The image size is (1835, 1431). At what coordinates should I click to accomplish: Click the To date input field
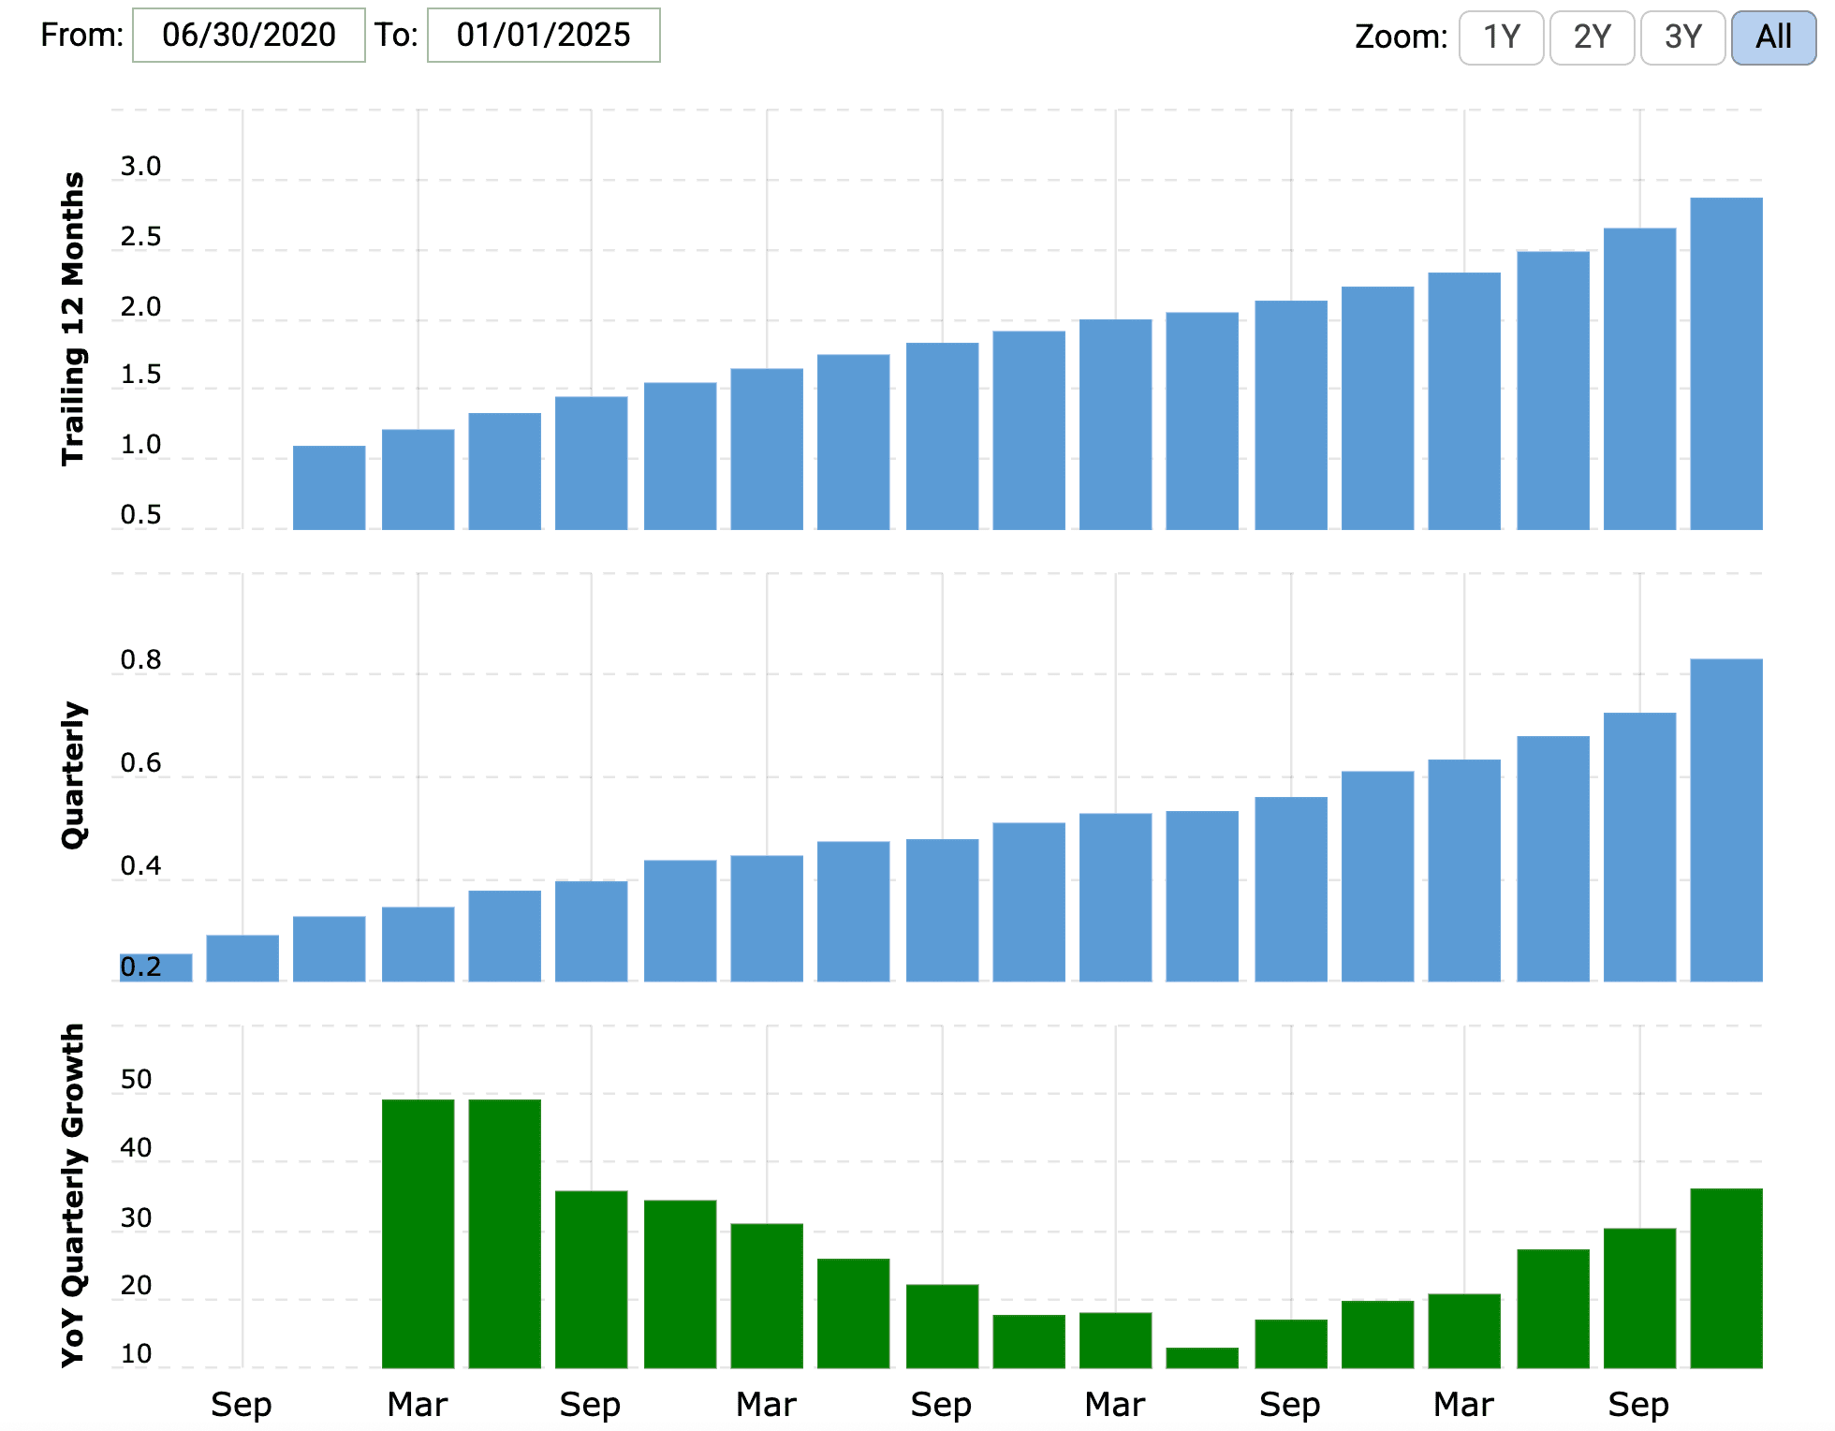coord(543,36)
